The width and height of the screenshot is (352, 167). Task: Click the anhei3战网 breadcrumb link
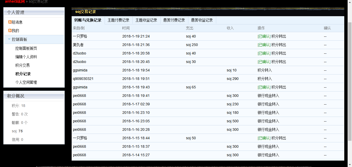click(15, 2)
